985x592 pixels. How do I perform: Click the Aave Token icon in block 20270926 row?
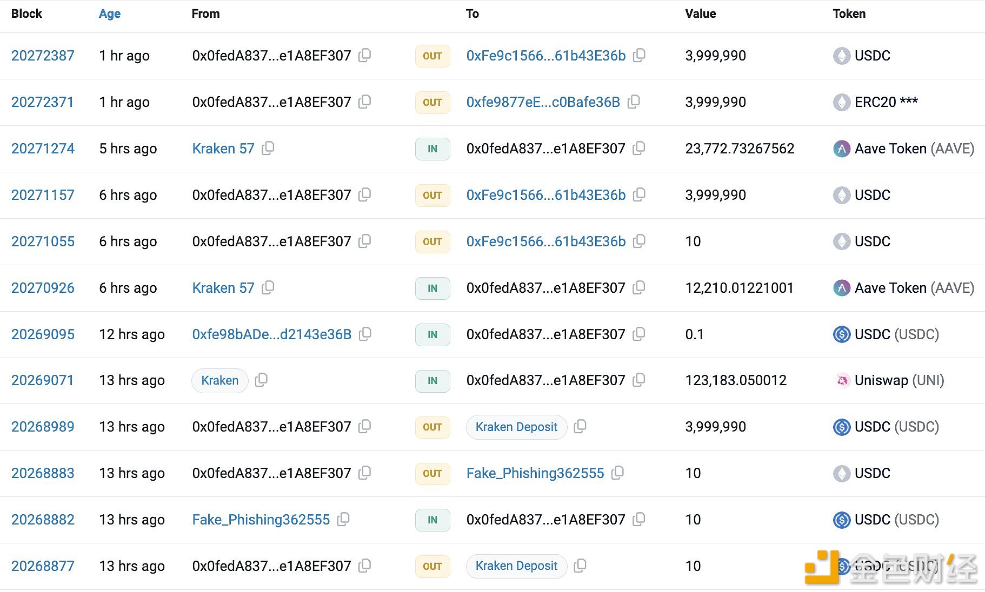(841, 288)
